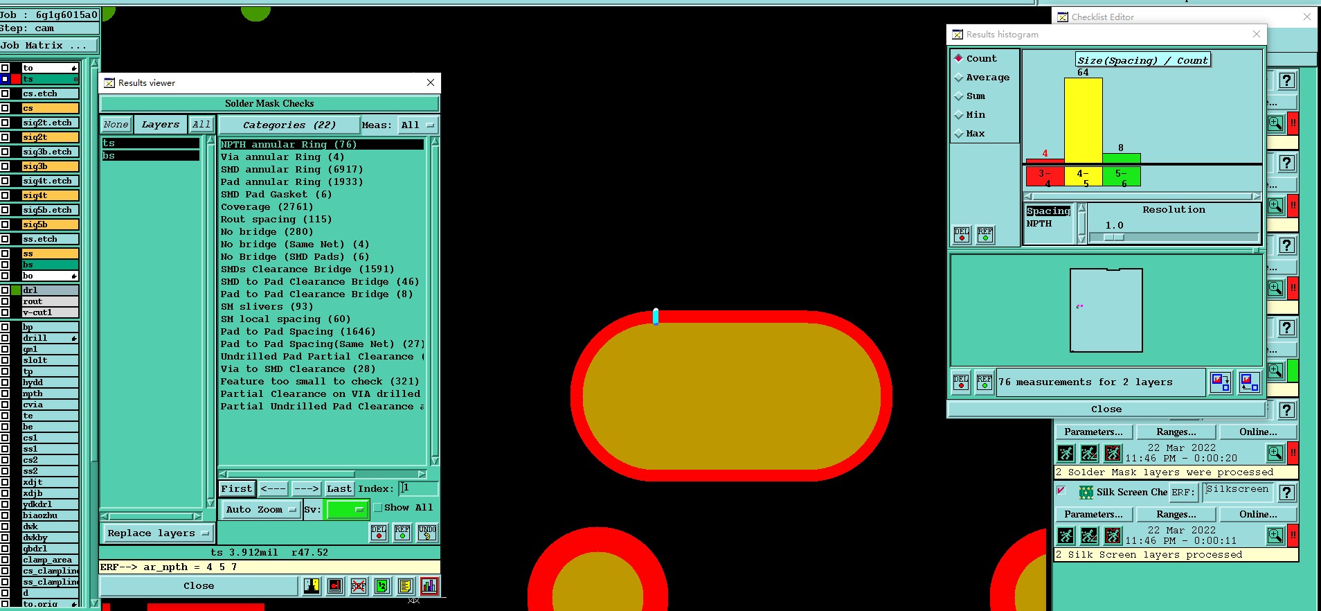Click the red drill marker icon
This screenshot has height=611, width=1321.
[335, 586]
